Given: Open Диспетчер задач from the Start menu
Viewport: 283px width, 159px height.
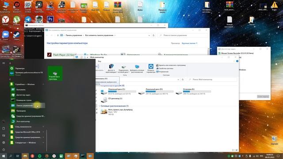Looking at the screenshot, I should 23,95.
